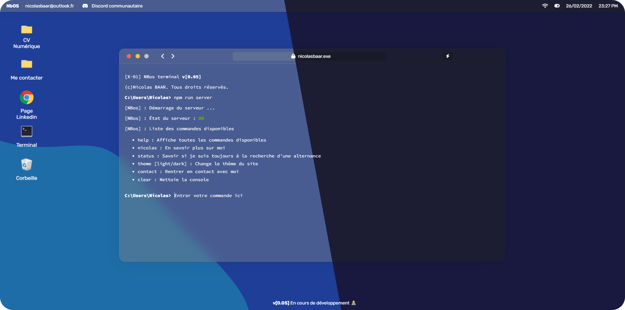Click the 'theme [light/dark]' command entry

[x=198, y=164]
